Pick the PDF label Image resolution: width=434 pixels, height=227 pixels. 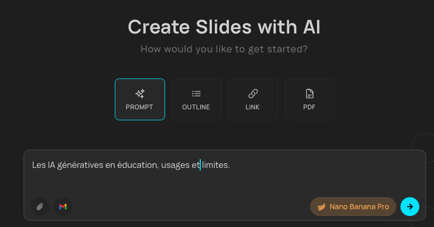[x=309, y=107]
